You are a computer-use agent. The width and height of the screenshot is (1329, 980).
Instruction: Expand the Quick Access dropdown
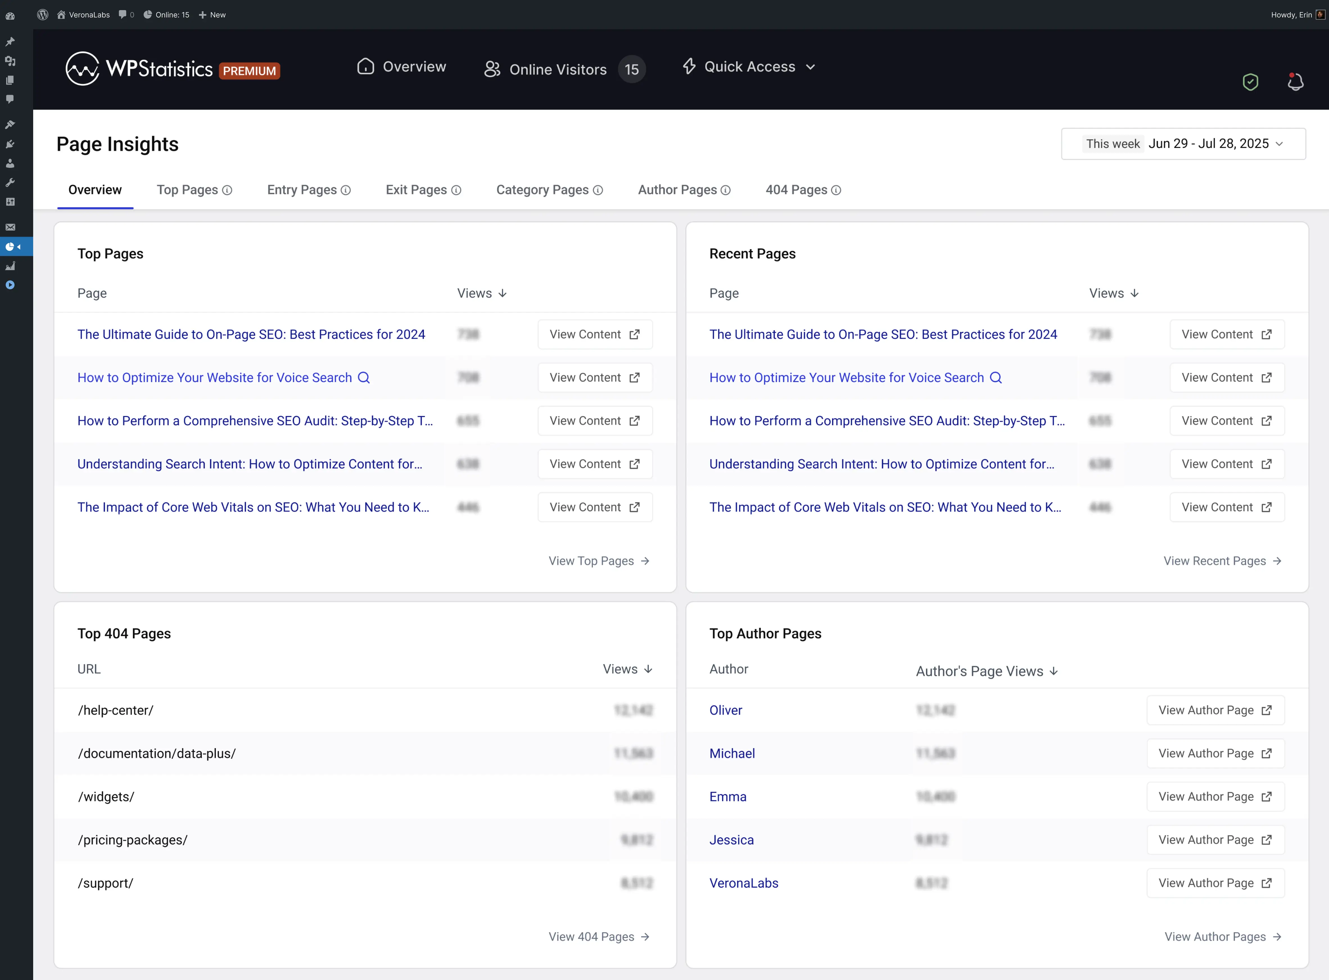749,66
